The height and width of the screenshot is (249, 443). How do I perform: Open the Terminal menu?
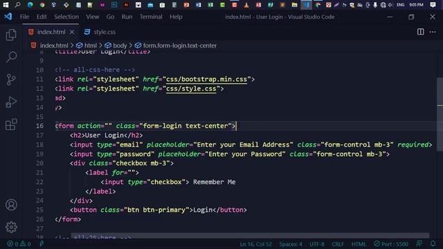(151, 17)
